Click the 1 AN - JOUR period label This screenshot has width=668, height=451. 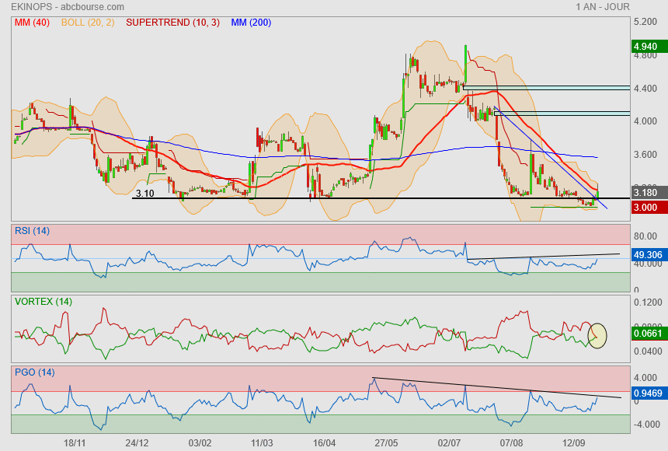603,7
